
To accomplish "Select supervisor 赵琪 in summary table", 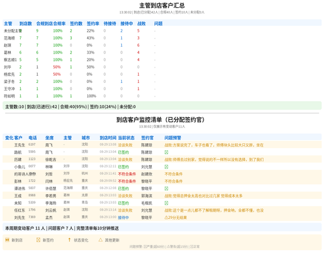I will tap(8, 45).
